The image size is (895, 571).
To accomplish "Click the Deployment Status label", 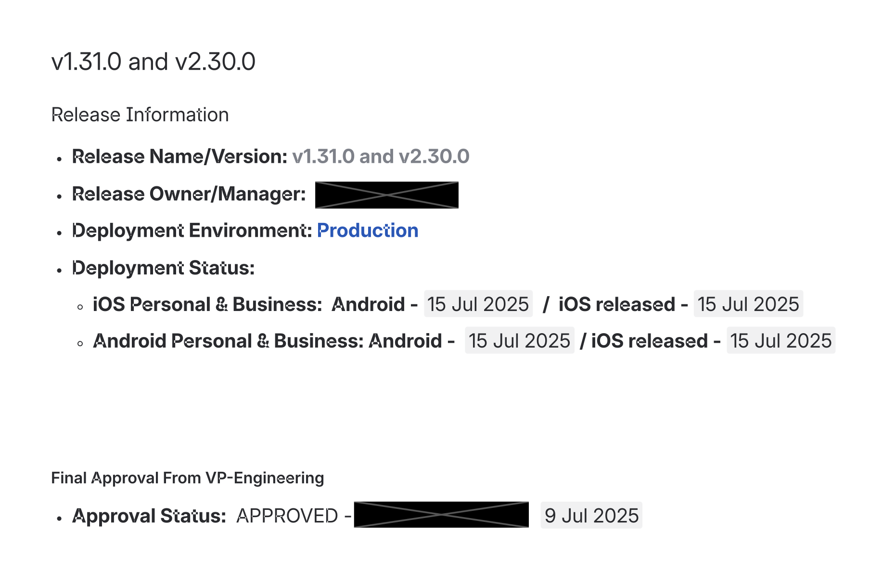I will (163, 268).
